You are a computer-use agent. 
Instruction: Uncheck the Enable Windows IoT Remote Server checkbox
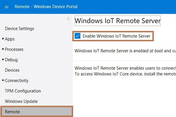click(x=77, y=36)
